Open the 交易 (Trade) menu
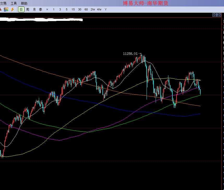The width and height of the screenshot is (224, 190). point(3,3)
